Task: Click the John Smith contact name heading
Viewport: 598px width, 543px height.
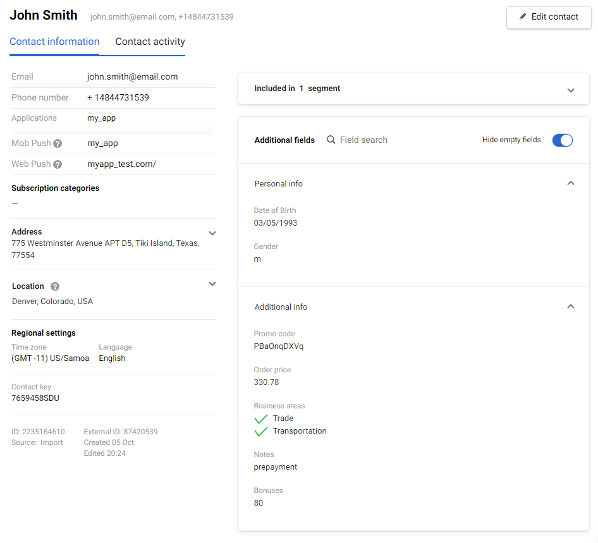Action: (44, 15)
